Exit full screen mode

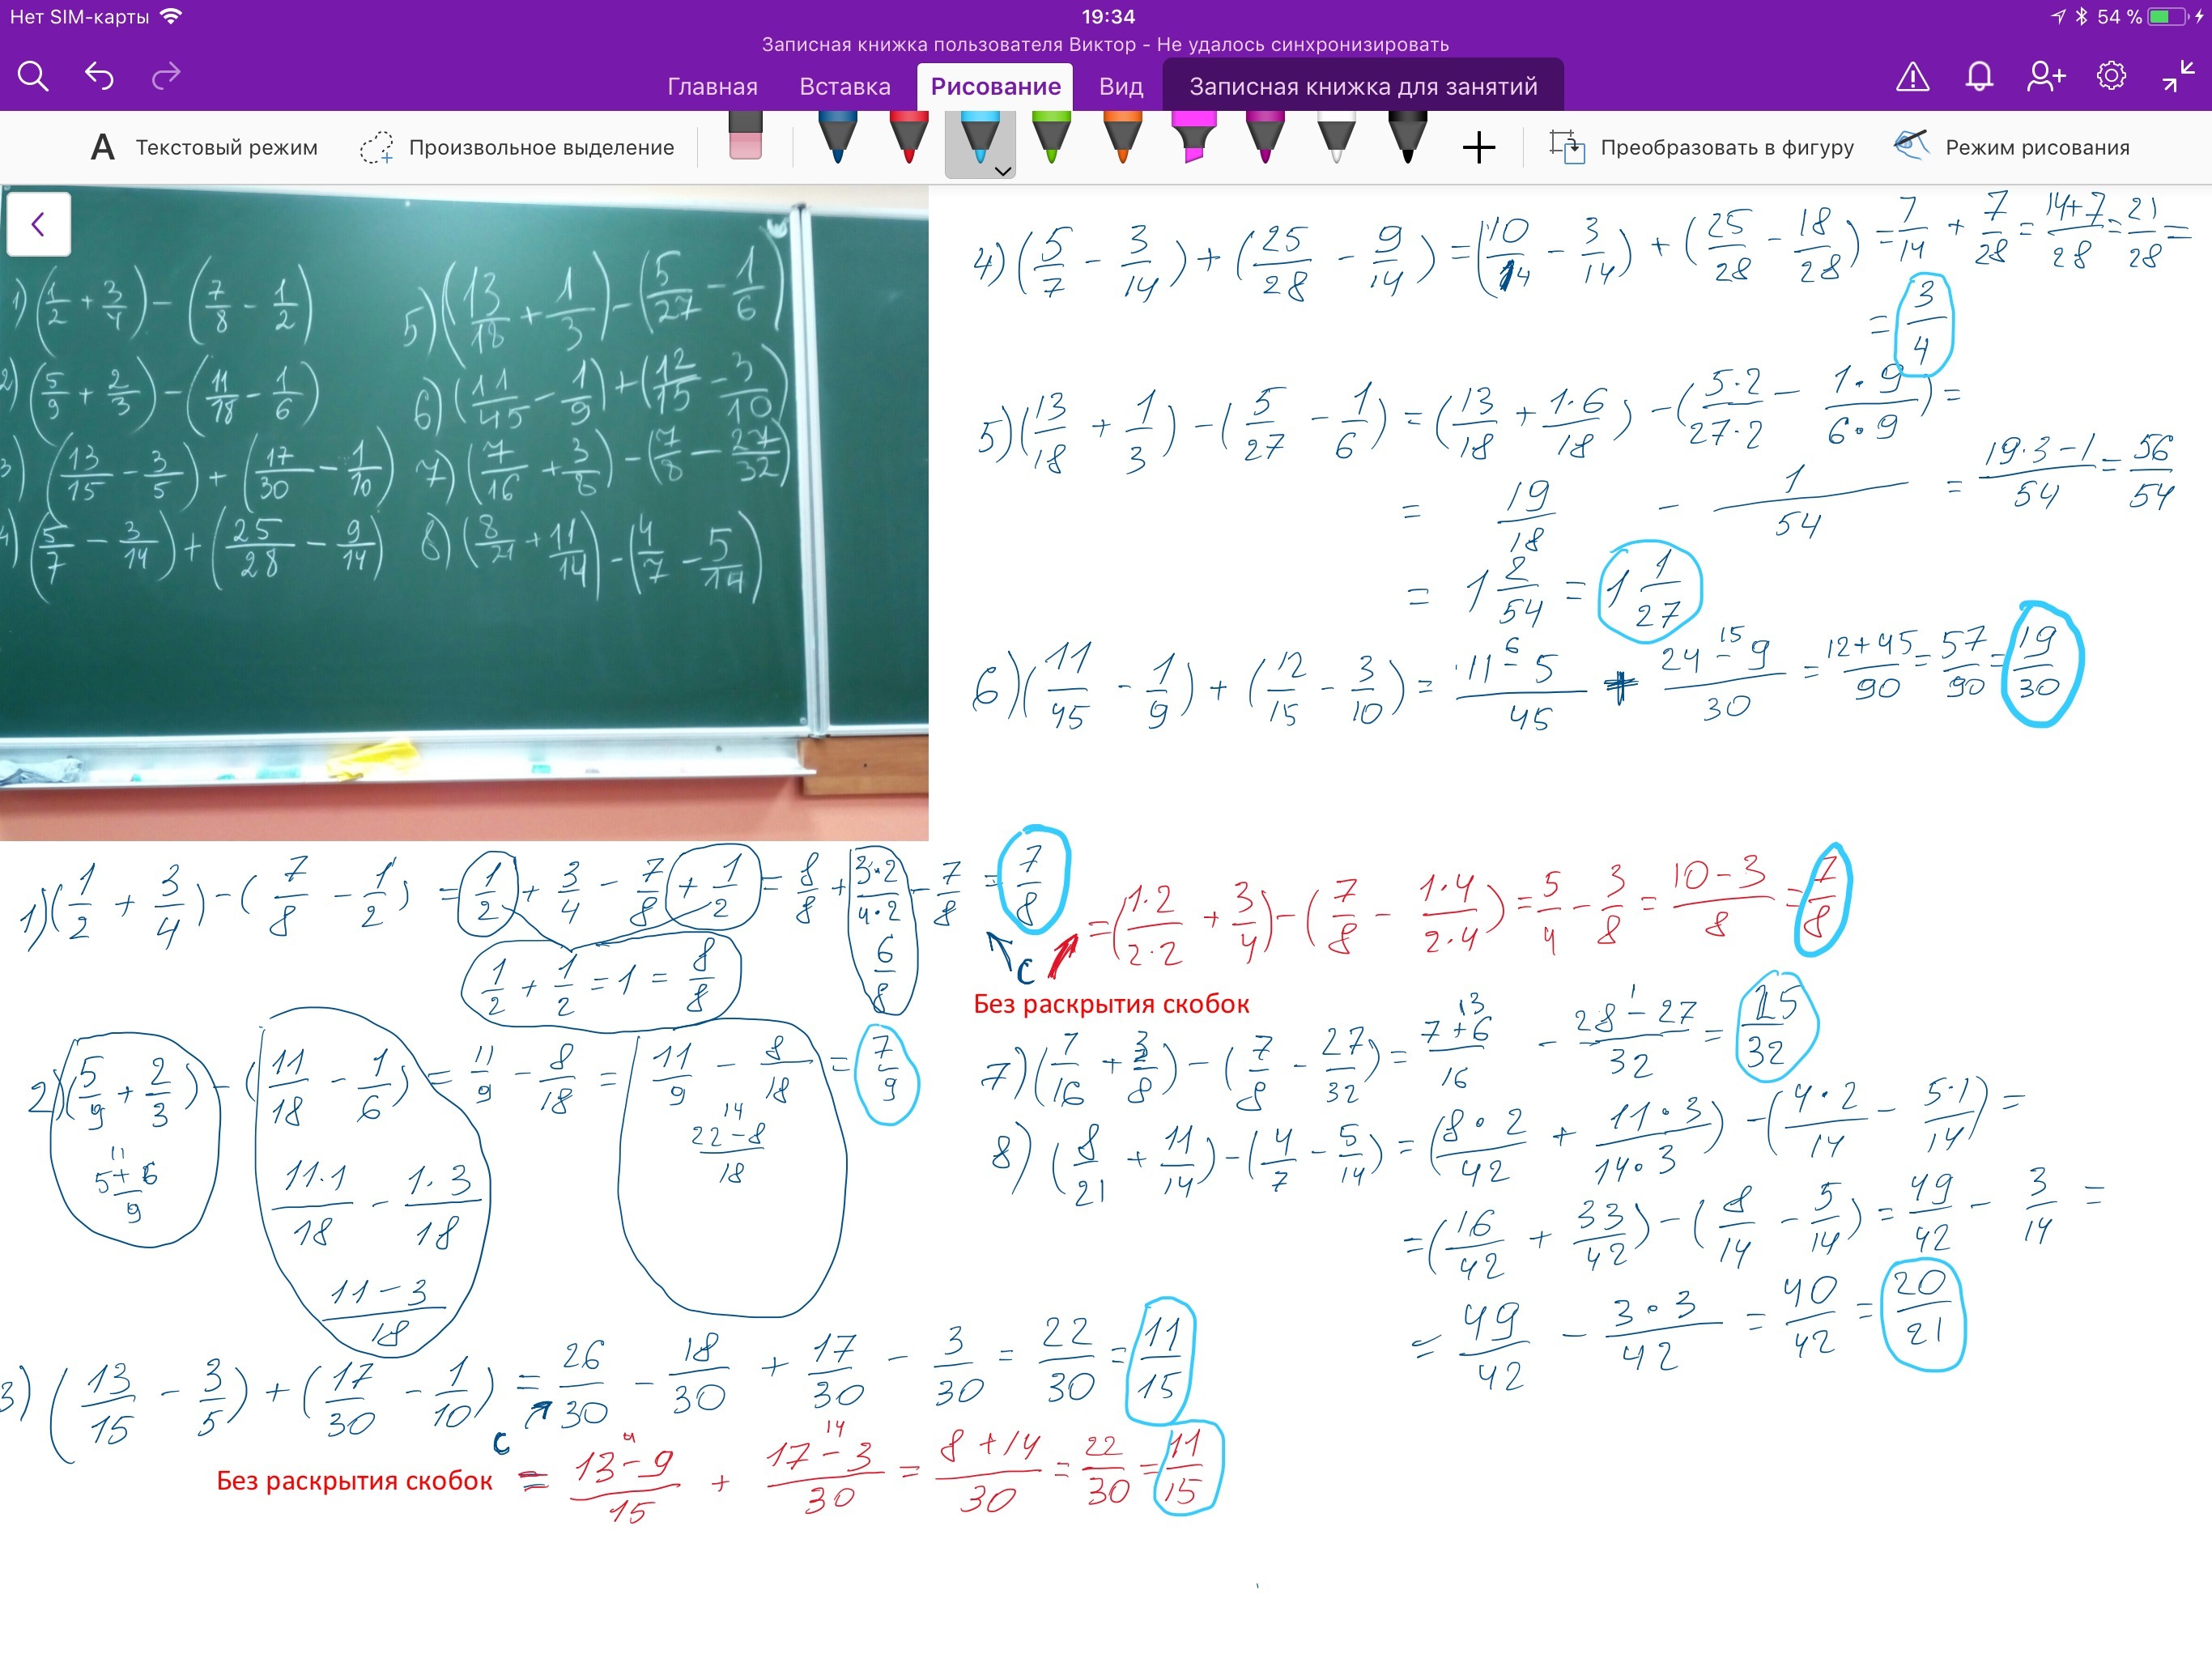click(x=2177, y=76)
